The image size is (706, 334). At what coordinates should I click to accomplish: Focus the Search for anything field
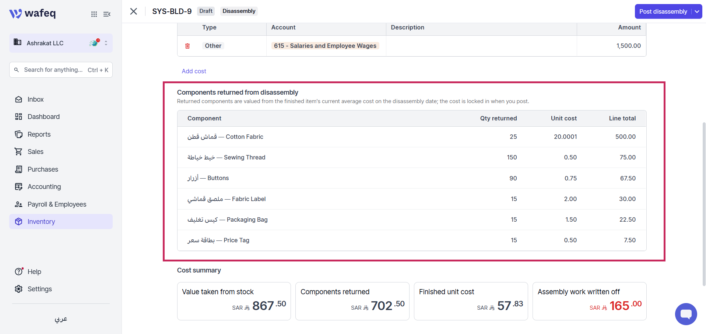[61, 70]
